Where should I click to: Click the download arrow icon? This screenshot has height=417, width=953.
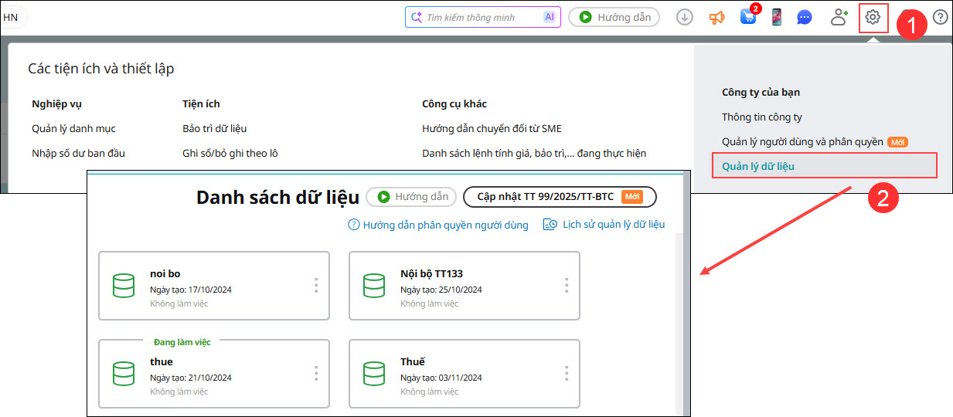pyautogui.click(x=685, y=17)
